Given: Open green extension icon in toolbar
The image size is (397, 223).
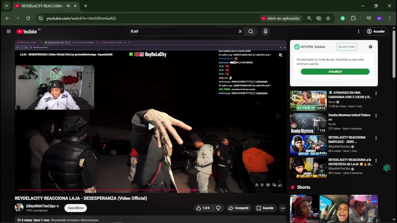Looking at the screenshot, I should coord(343,18).
